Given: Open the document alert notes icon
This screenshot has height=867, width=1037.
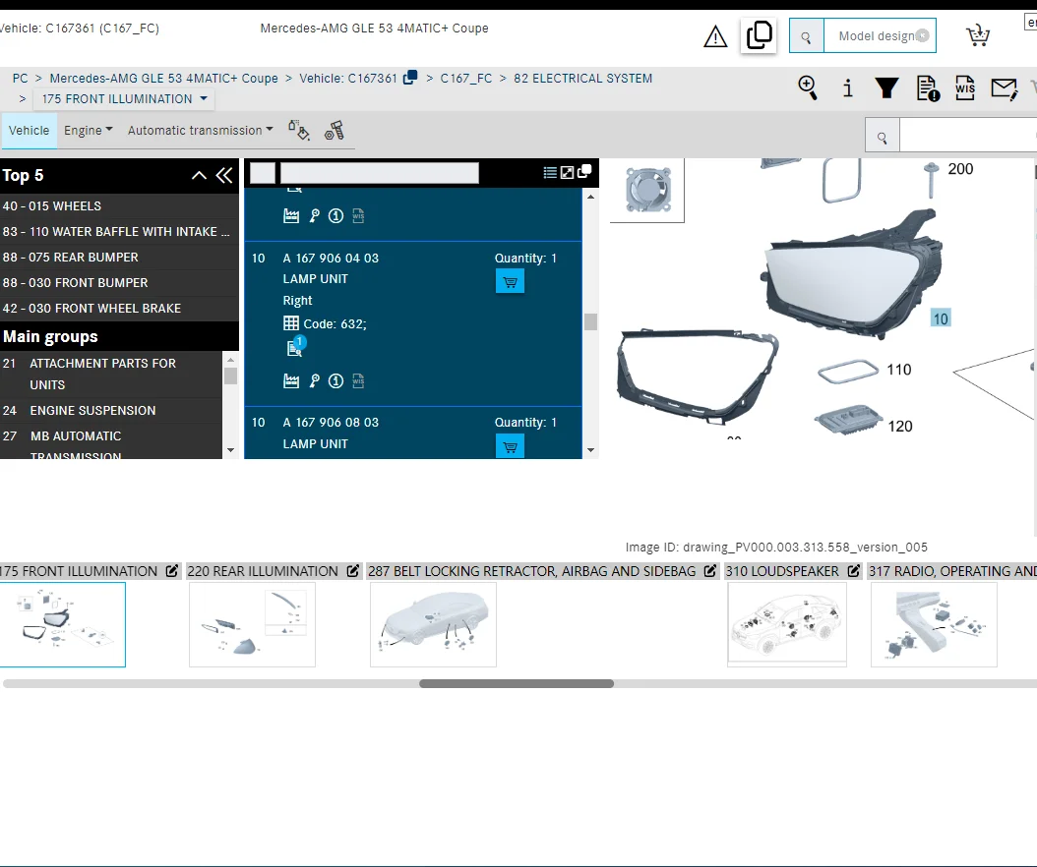Looking at the screenshot, I should point(927,88).
